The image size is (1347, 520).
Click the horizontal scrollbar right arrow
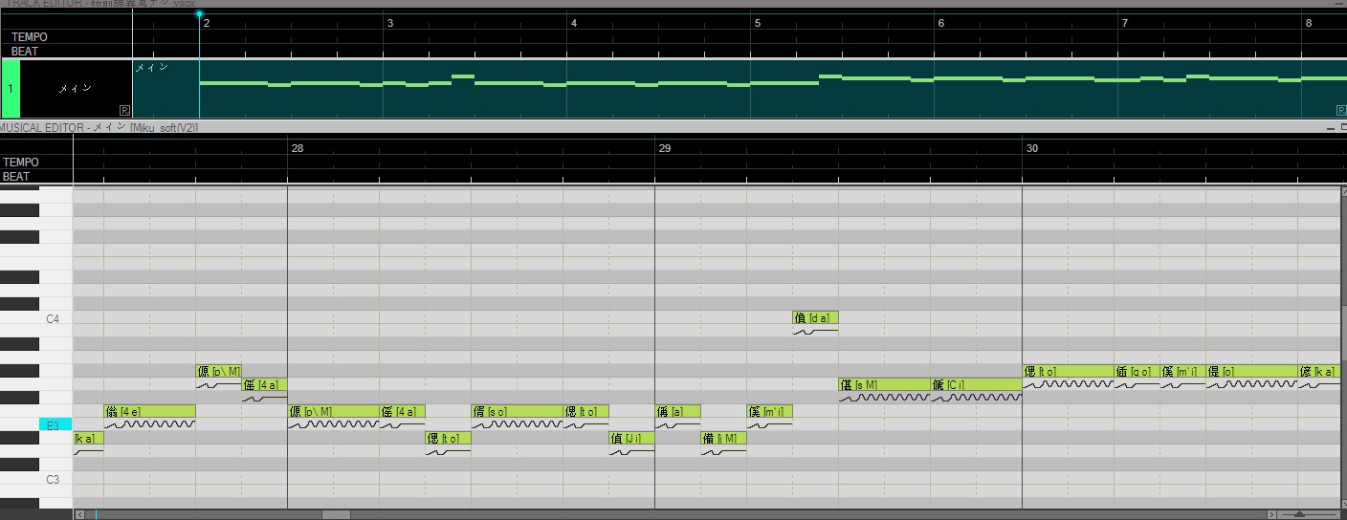pos(1272,514)
